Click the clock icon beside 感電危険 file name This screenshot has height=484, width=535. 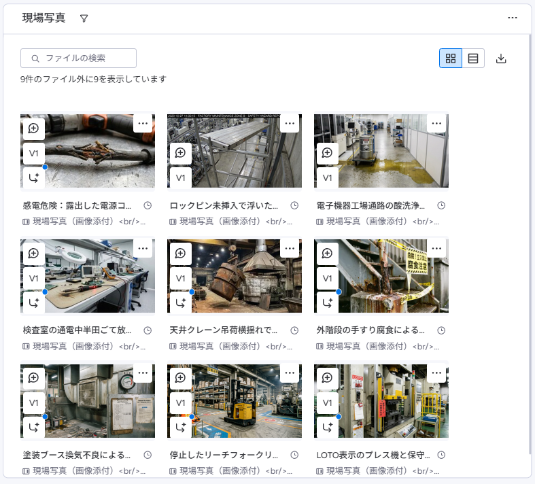coord(148,205)
